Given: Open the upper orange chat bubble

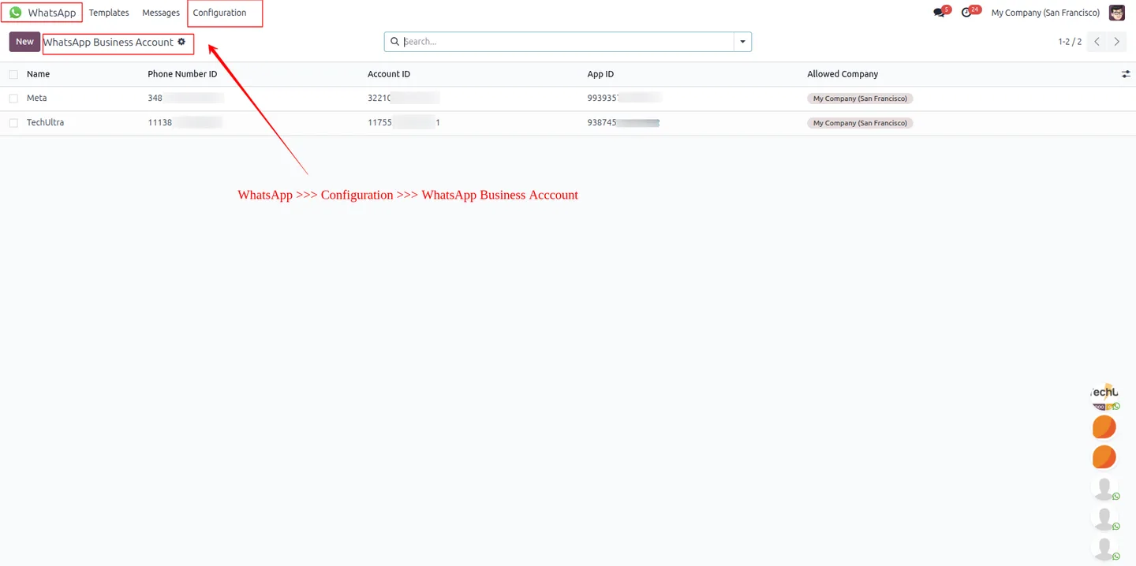Looking at the screenshot, I should click(x=1104, y=426).
